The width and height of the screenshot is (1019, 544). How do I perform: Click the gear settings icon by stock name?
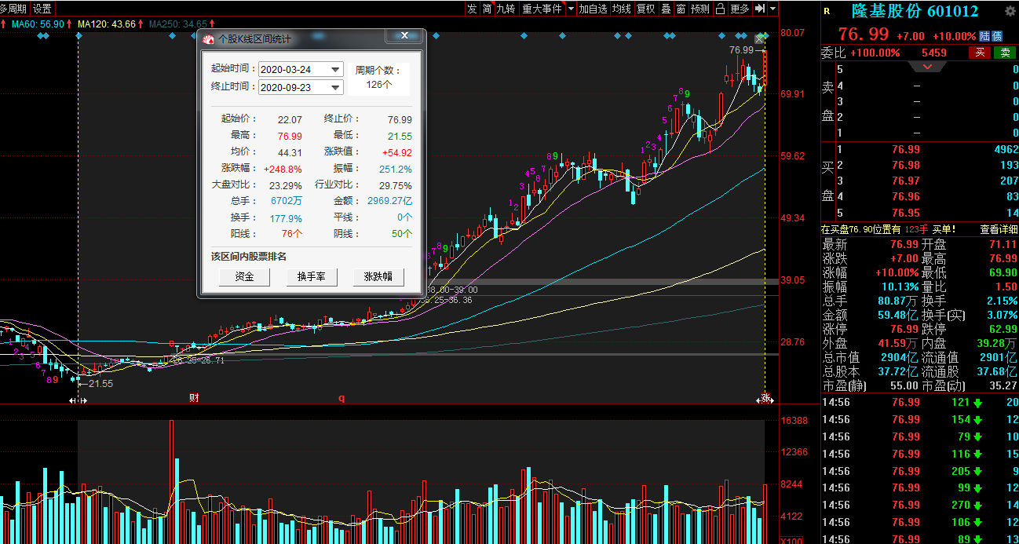click(1010, 11)
